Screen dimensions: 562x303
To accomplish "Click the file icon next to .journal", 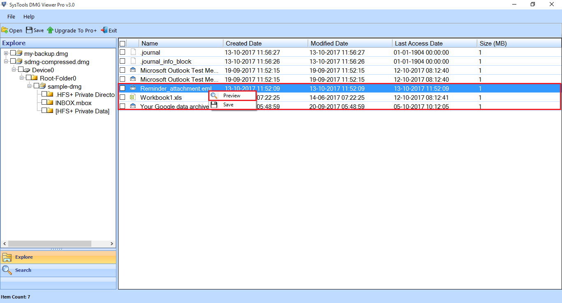I will pyautogui.click(x=132, y=52).
